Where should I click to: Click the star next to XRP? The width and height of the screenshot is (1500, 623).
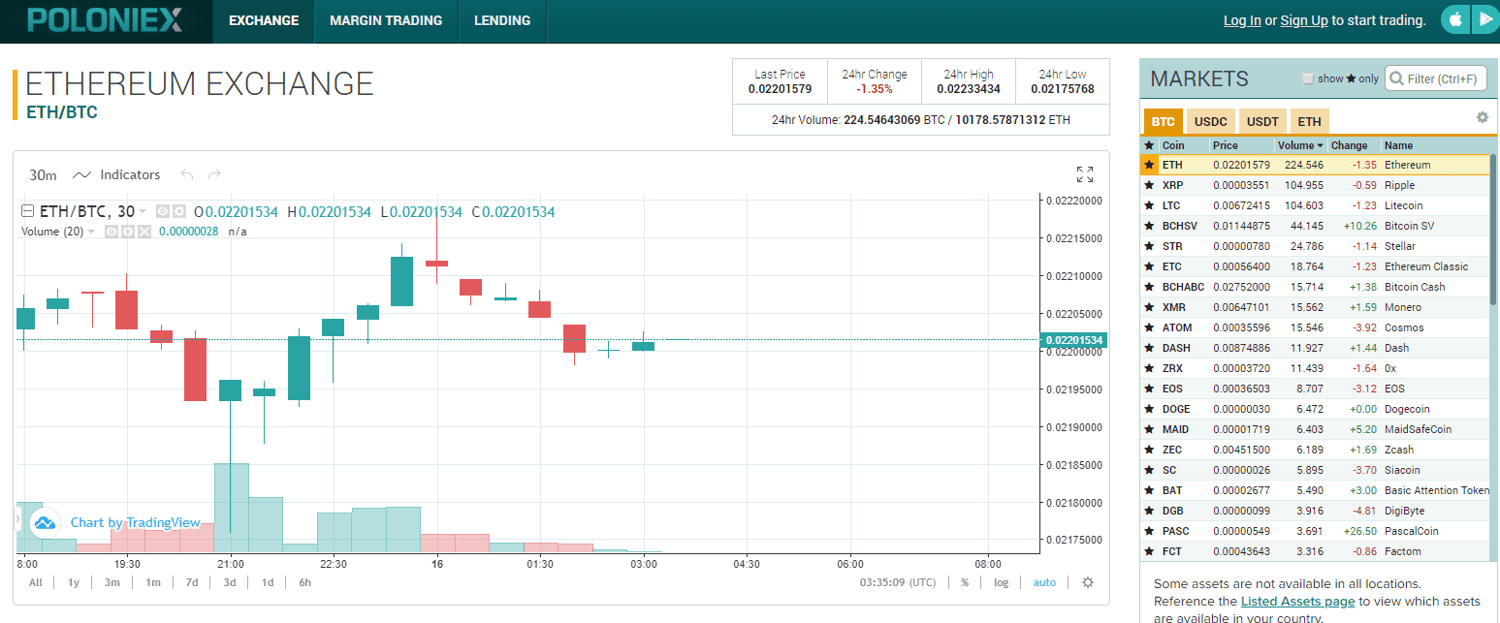pos(1149,185)
